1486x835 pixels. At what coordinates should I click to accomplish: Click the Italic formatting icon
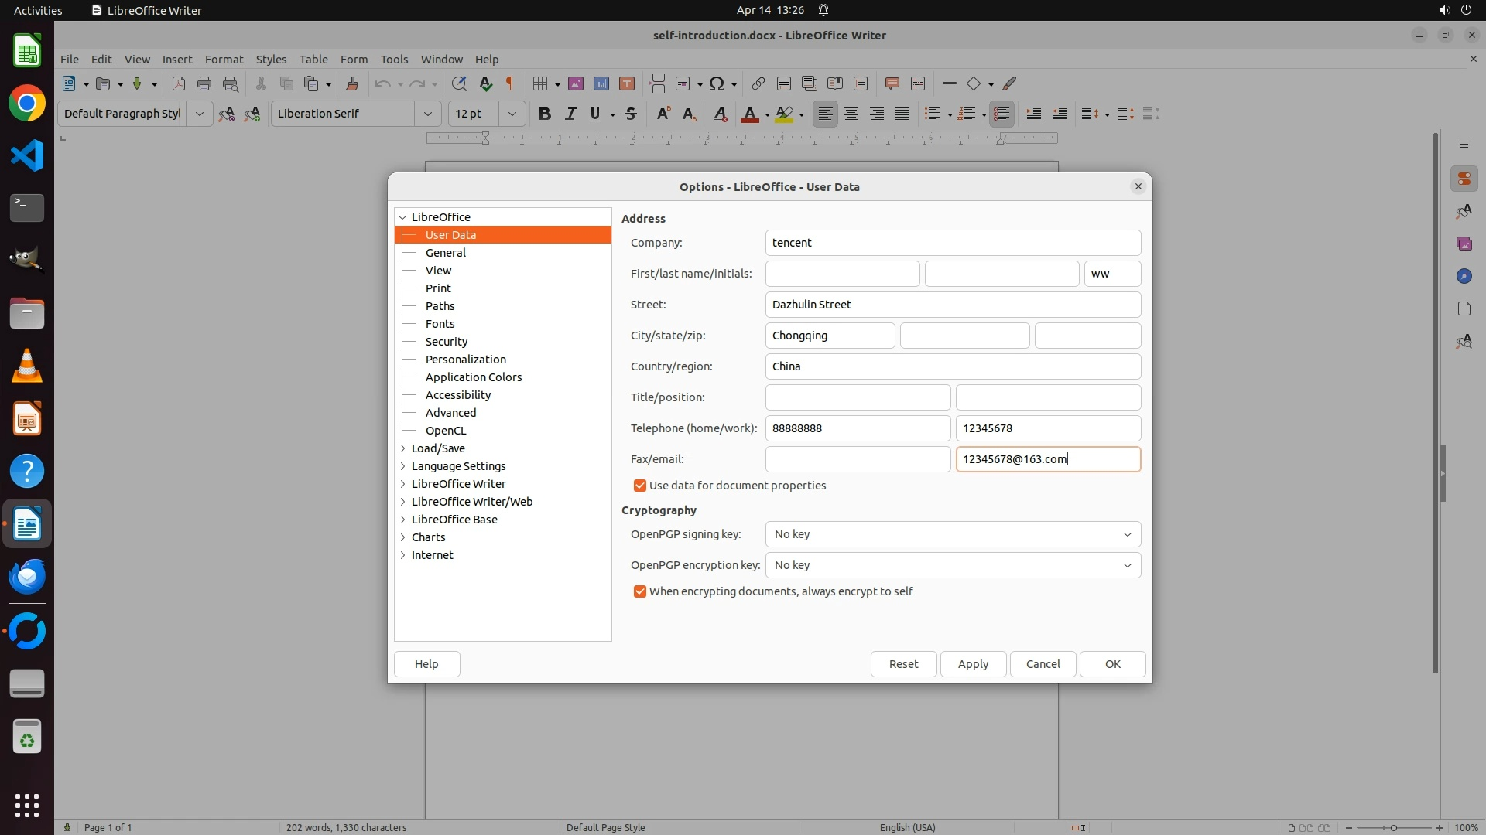coord(570,114)
